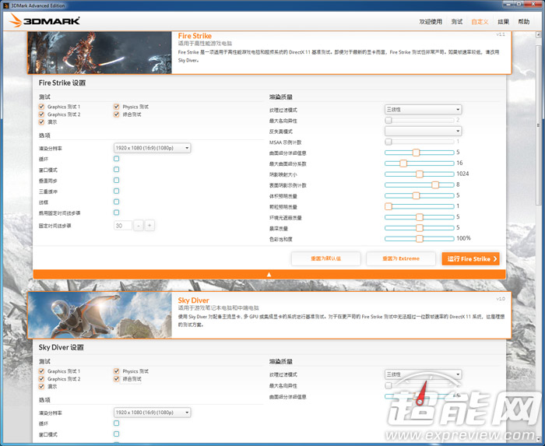This screenshot has width=545, height=446.
Task: Click the 重置为 Extreme button
Action: coord(401,258)
